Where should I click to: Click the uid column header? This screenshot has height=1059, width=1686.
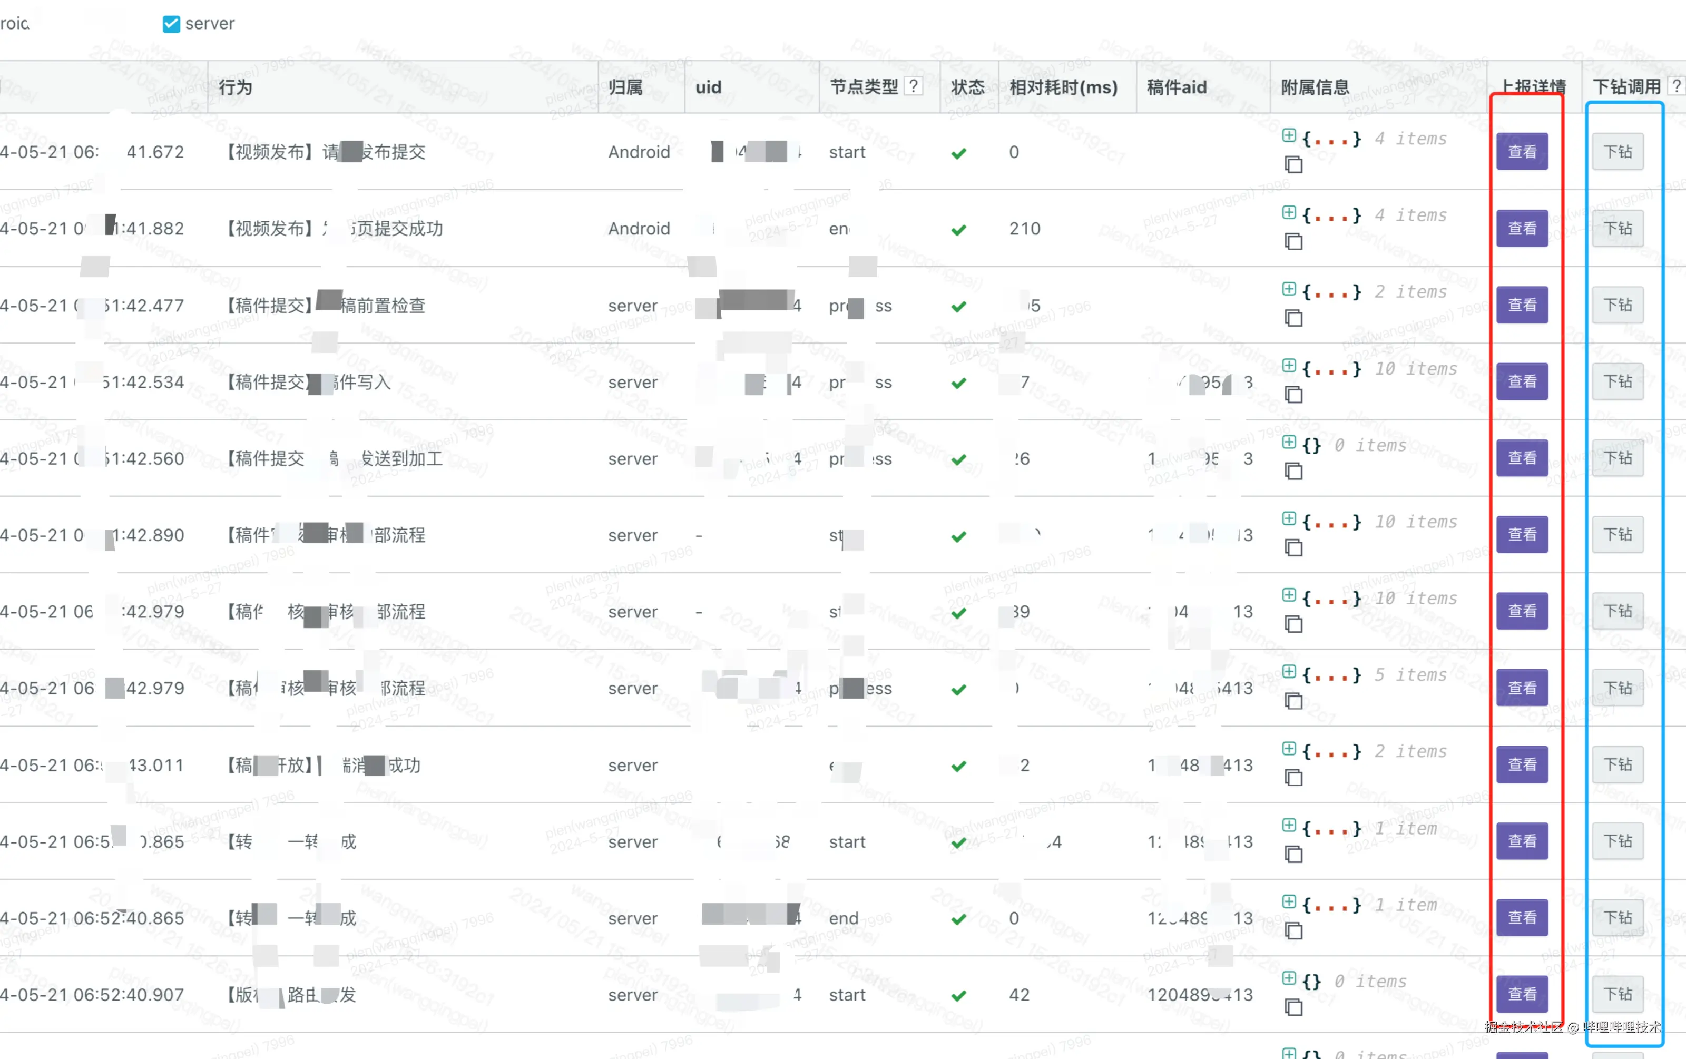[708, 87]
